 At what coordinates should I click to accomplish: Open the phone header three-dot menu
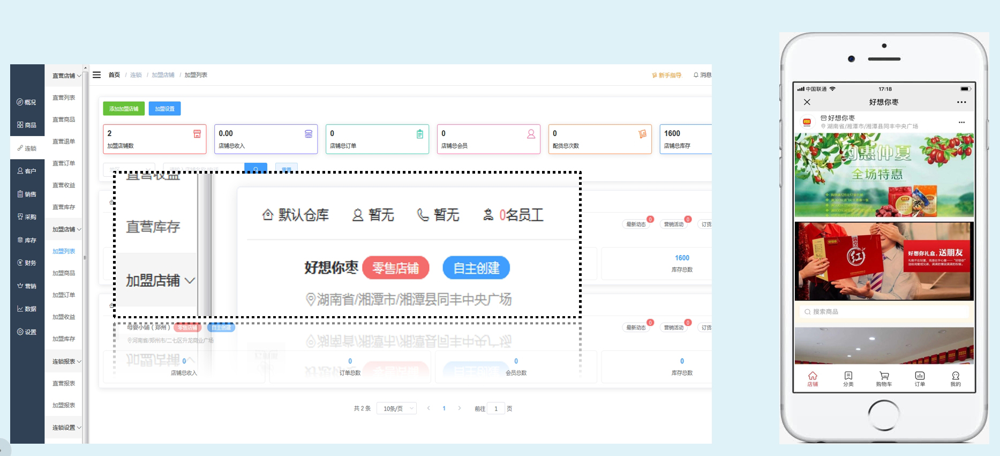pos(961,102)
